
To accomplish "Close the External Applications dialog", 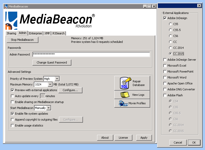I will [199, 5].
